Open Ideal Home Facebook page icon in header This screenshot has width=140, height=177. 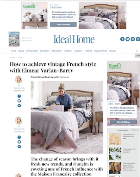tap(122, 39)
